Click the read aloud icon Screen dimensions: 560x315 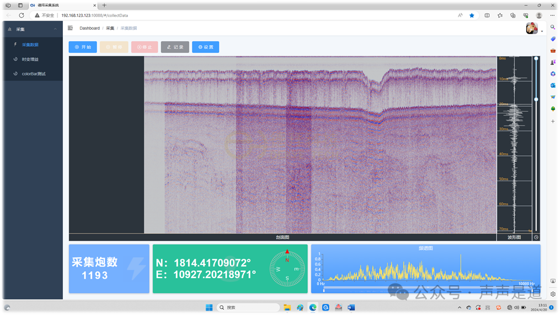[x=460, y=15]
